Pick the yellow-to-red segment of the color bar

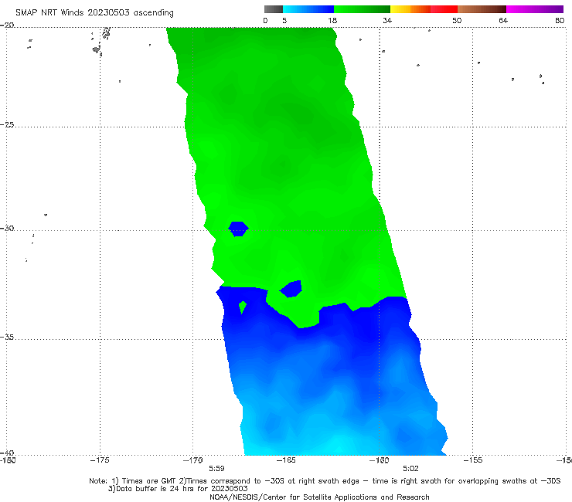click(424, 9)
